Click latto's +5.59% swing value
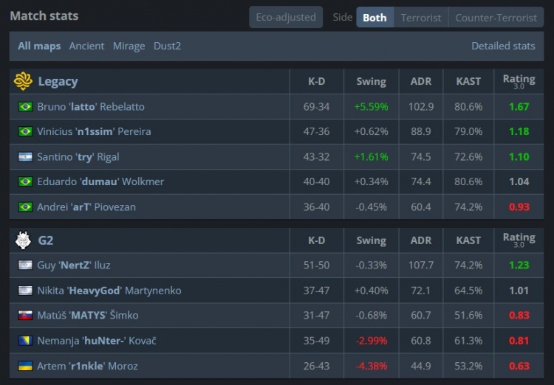This screenshot has height=385, width=554. [x=371, y=106]
